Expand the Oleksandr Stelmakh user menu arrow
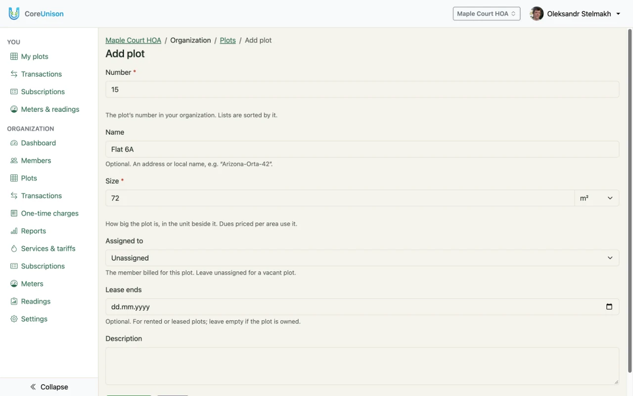 click(x=618, y=14)
